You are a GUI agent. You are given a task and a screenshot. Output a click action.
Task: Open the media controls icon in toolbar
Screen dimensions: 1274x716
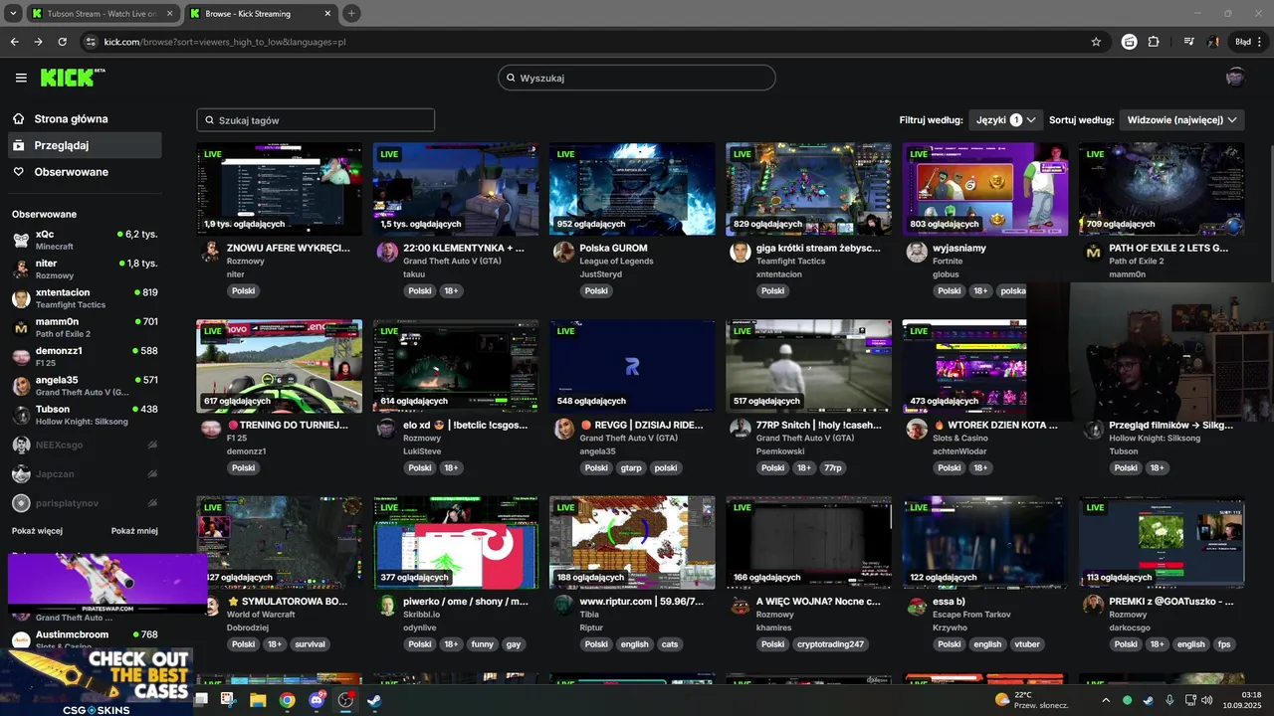click(x=1188, y=42)
